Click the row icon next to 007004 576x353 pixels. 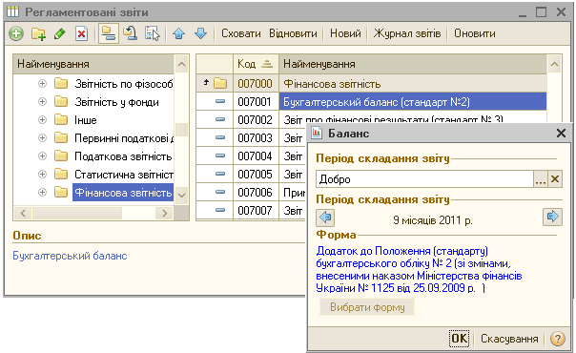pos(220,156)
